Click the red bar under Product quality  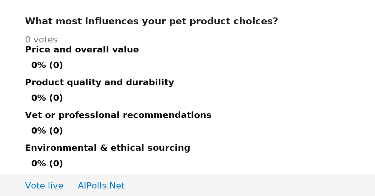point(25,98)
